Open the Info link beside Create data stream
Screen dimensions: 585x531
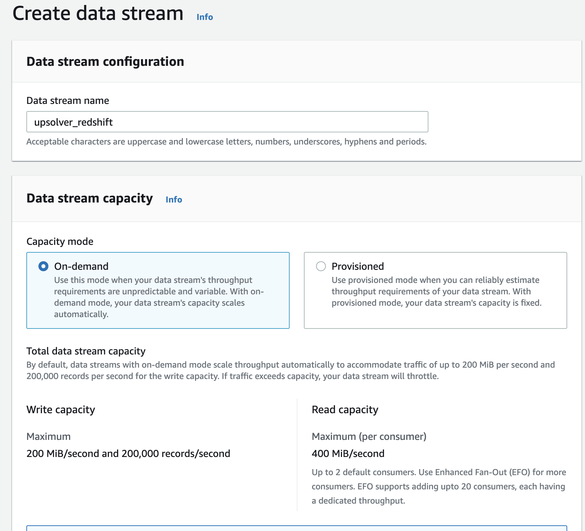pos(205,17)
